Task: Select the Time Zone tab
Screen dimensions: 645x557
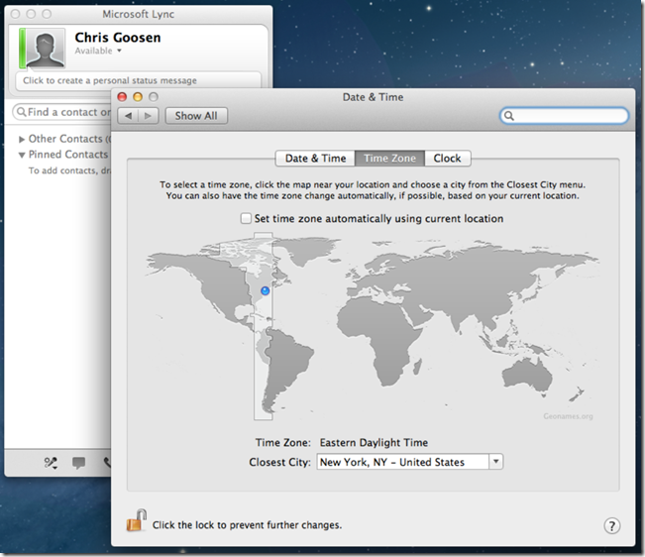Action: [389, 159]
